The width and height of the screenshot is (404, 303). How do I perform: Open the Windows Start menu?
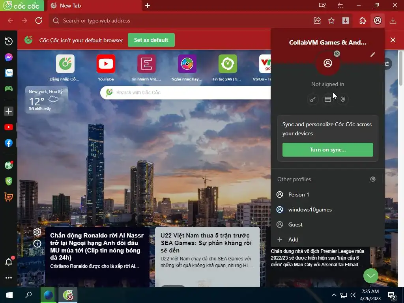(9, 295)
